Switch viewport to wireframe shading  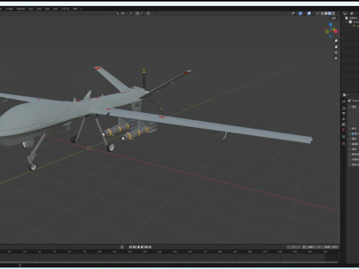pyautogui.click(x=322, y=13)
